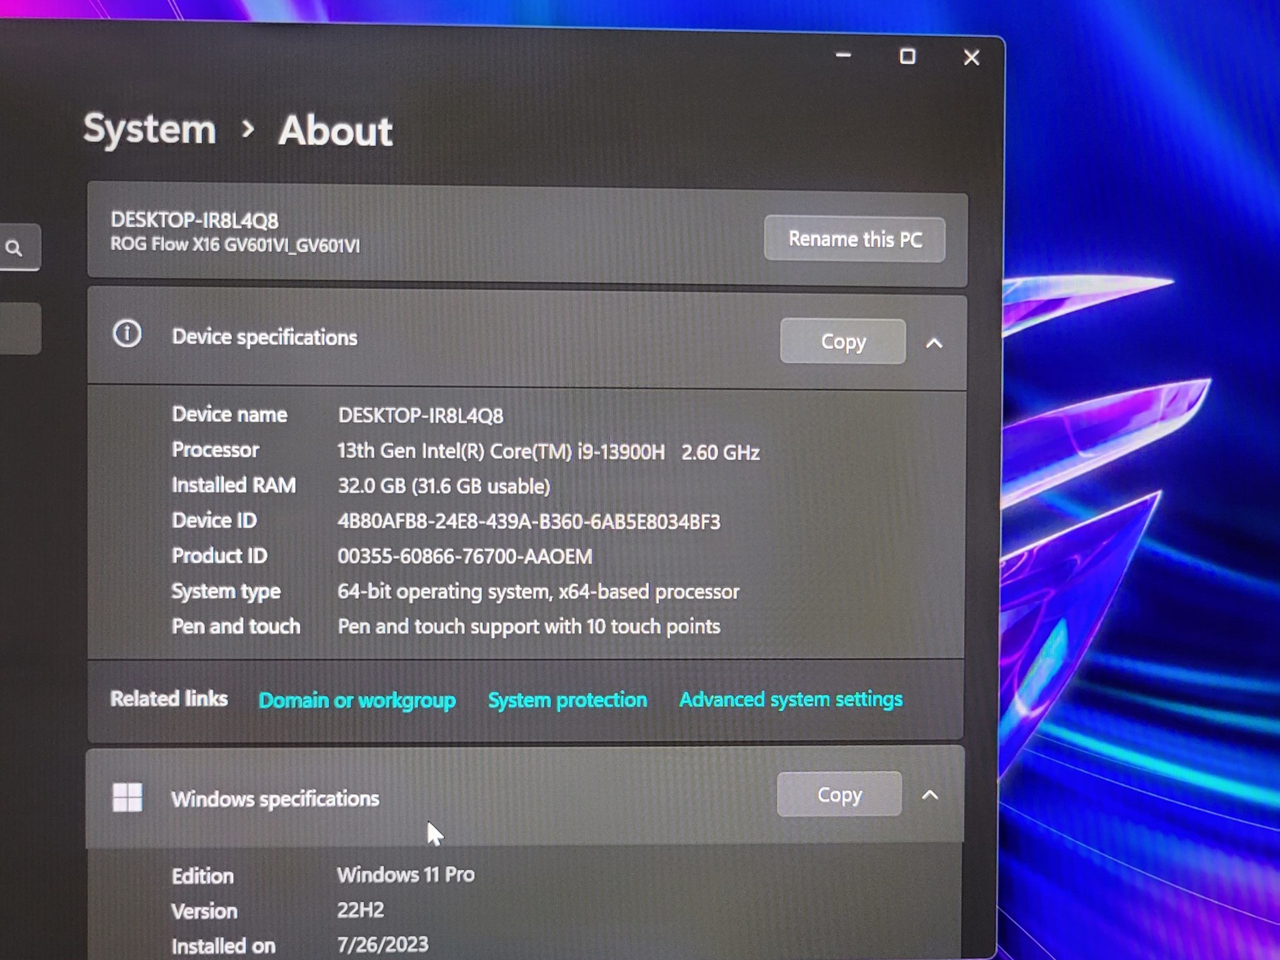The height and width of the screenshot is (960, 1280).
Task: Click the Installed RAM label
Action: tap(234, 486)
